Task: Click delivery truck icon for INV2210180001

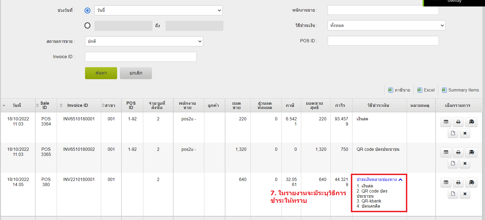Action: pos(472,182)
